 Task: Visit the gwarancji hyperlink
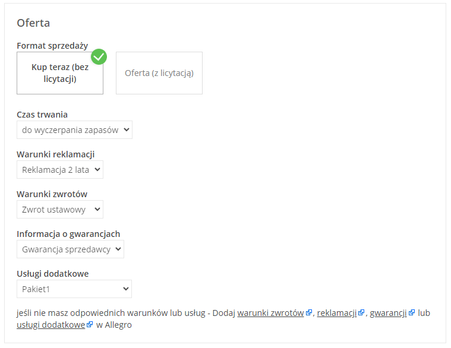coord(388,313)
